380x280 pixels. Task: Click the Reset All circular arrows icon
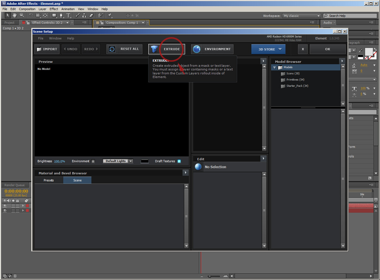point(112,49)
